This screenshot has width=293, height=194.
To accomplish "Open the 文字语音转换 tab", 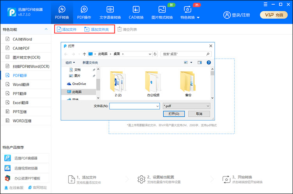I will pos(110,13).
